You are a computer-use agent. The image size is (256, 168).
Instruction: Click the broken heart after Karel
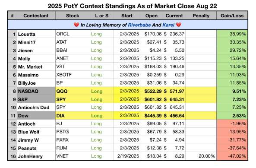[x=179, y=25]
